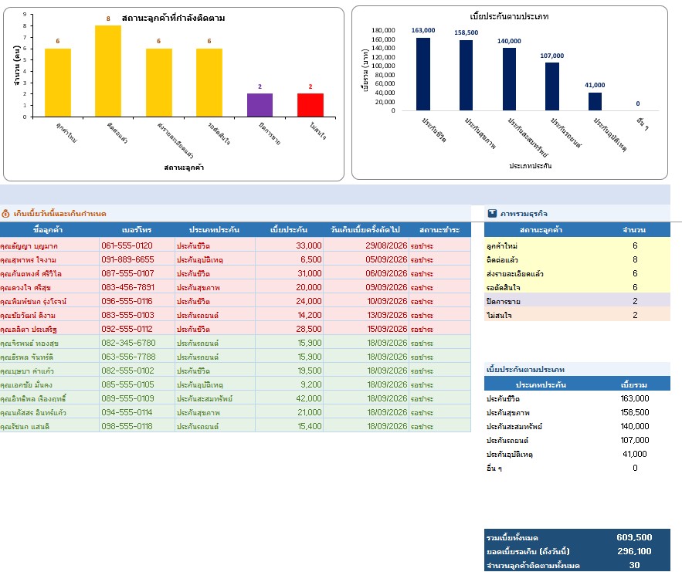
Task: Select customer cell คุณสุพาพร ใจงาม
Action: click(x=49, y=259)
